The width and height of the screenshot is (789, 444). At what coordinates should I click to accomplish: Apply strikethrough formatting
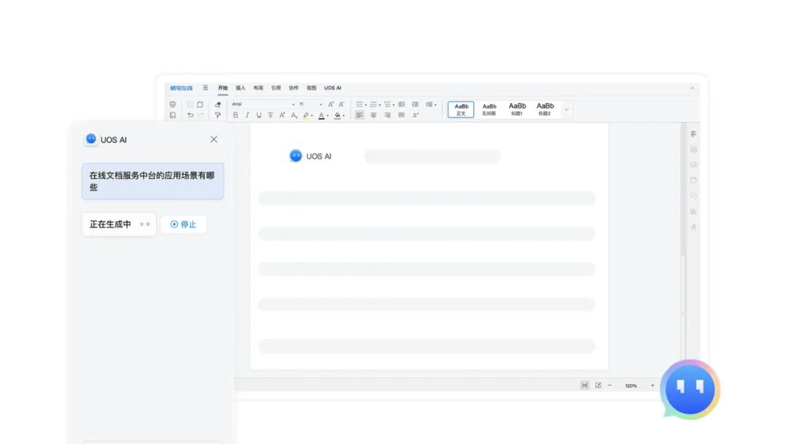click(271, 115)
